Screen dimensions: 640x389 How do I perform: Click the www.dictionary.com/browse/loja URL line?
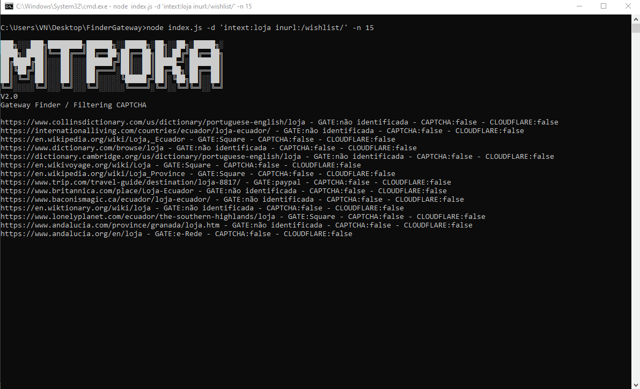click(209, 148)
